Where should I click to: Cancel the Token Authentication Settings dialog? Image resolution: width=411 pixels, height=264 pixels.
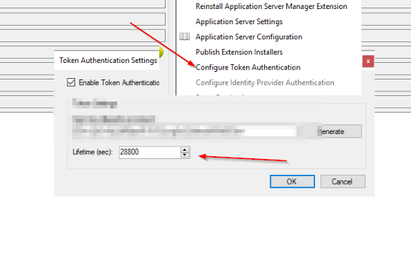pos(343,182)
